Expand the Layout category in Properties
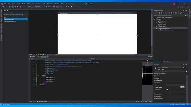191x107 pixels. (x=155, y=78)
